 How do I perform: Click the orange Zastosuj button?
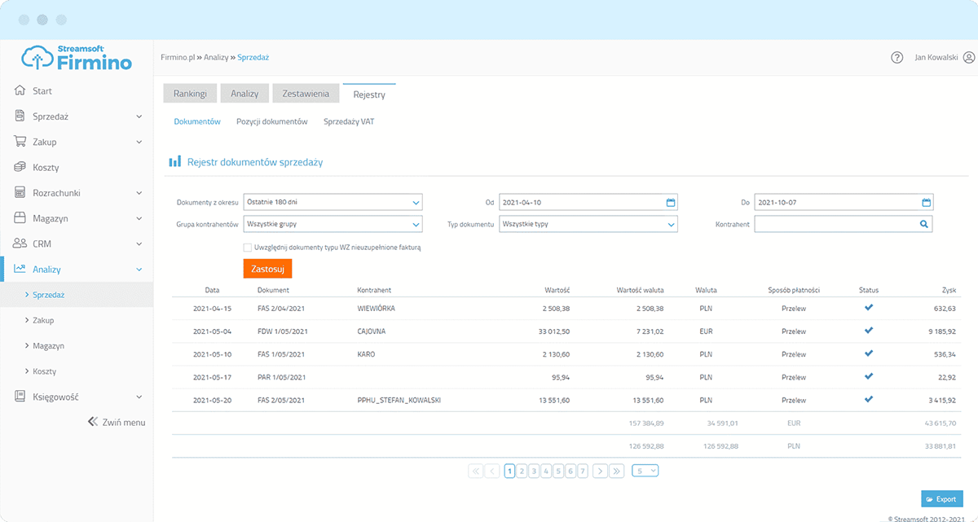(x=267, y=269)
